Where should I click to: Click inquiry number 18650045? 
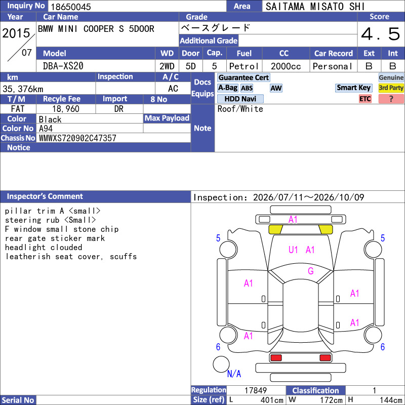[71, 7]
